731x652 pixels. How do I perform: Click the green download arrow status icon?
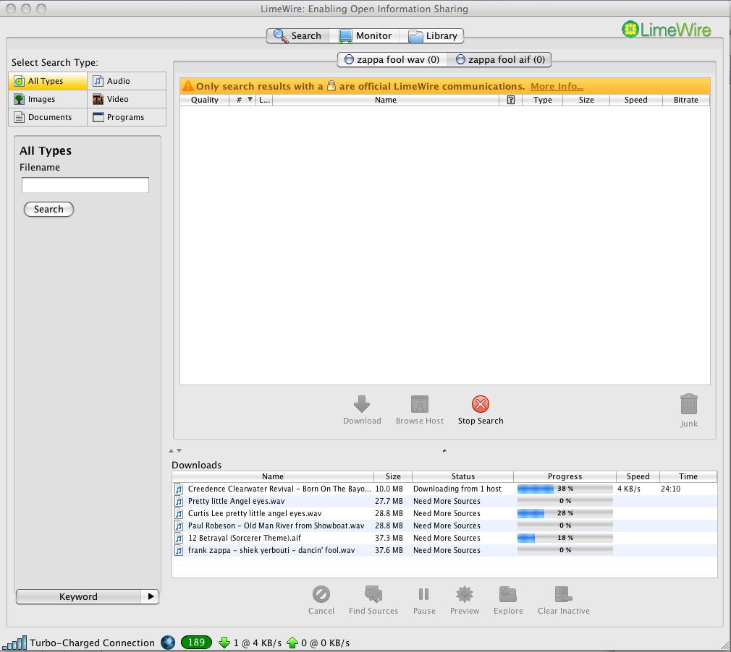pyautogui.click(x=224, y=643)
